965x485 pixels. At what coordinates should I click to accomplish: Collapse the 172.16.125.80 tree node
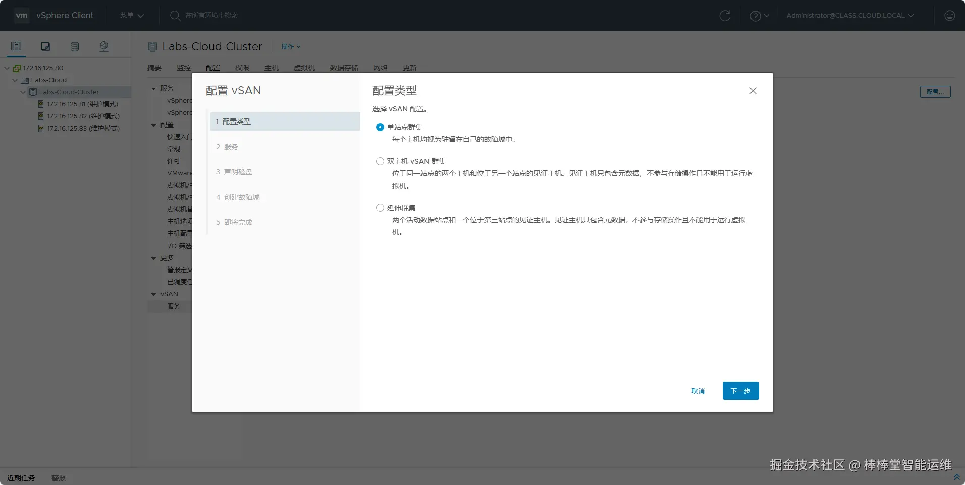7,68
